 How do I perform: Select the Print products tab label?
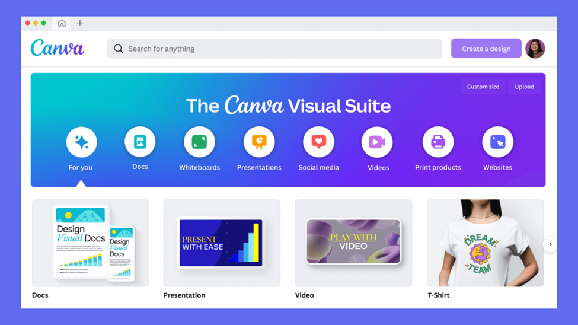pos(438,167)
